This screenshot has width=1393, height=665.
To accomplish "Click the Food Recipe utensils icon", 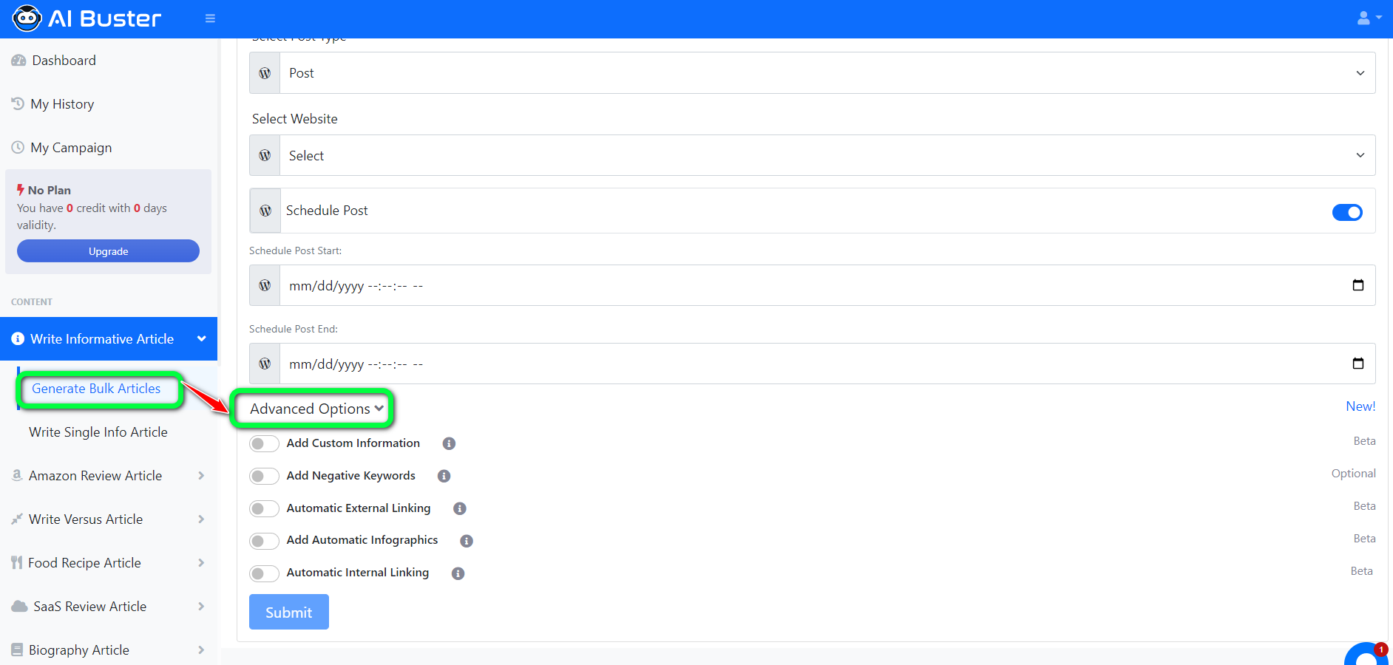I will [x=17, y=562].
